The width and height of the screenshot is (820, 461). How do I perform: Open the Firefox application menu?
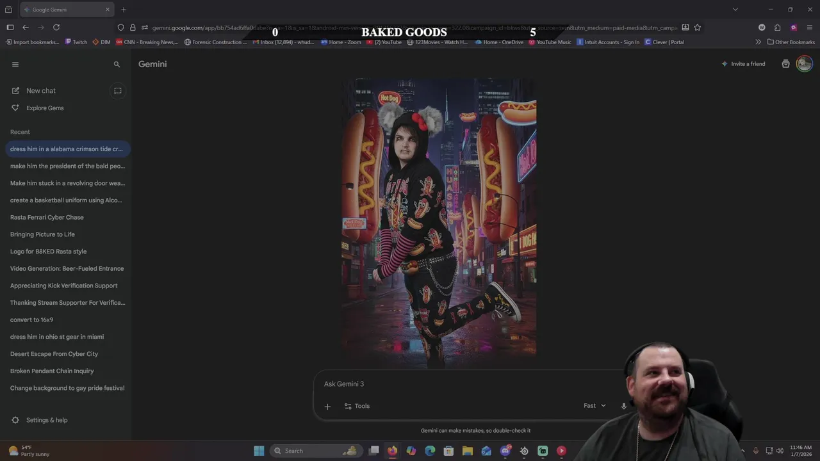click(810, 28)
